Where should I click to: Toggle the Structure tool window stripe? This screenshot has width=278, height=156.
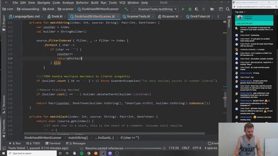pos(4,104)
